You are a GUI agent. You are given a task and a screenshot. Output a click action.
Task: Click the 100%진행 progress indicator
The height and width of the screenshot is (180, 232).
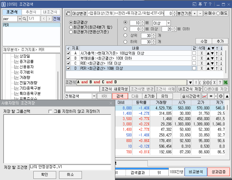tap(176, 172)
